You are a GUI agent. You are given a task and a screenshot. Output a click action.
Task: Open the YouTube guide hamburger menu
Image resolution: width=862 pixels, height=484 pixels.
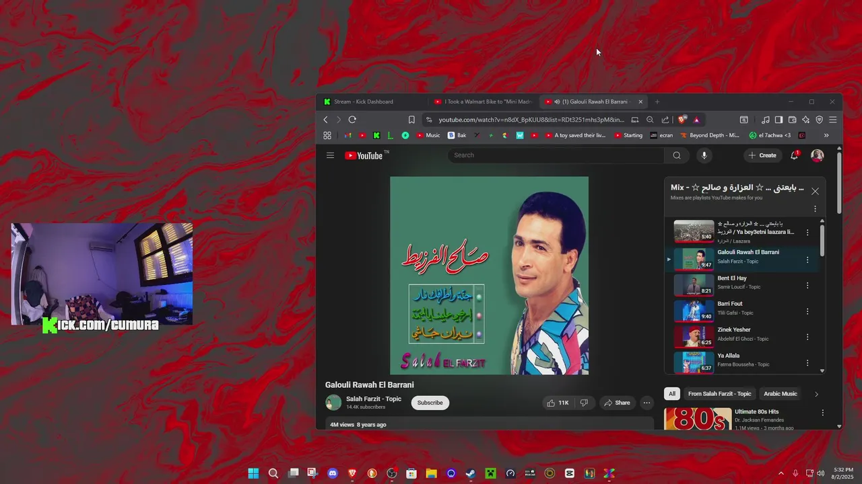point(330,155)
